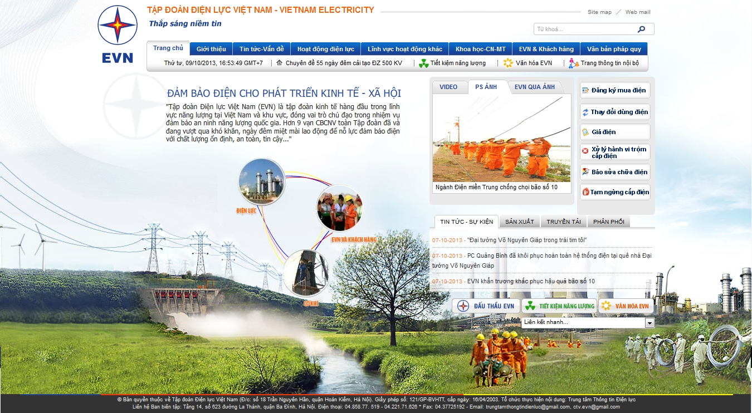Click the Từ khoá search field
Image resolution: width=752 pixels, height=413 pixels.
tap(585, 29)
